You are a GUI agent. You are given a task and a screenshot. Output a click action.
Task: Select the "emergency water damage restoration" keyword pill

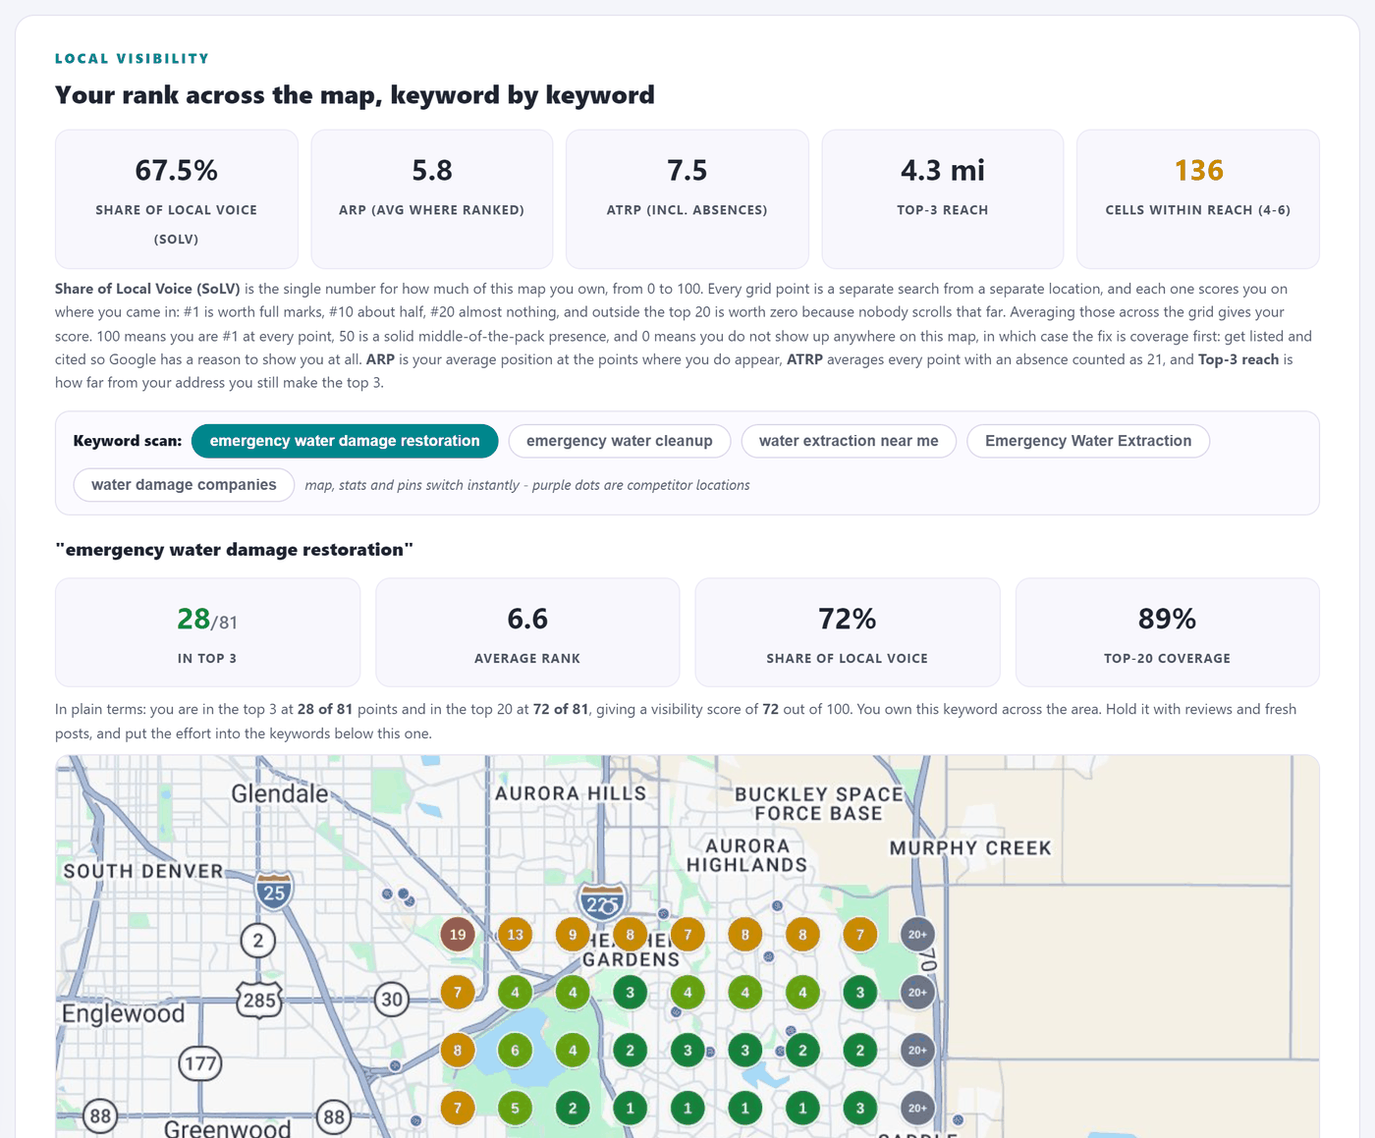[x=345, y=441]
